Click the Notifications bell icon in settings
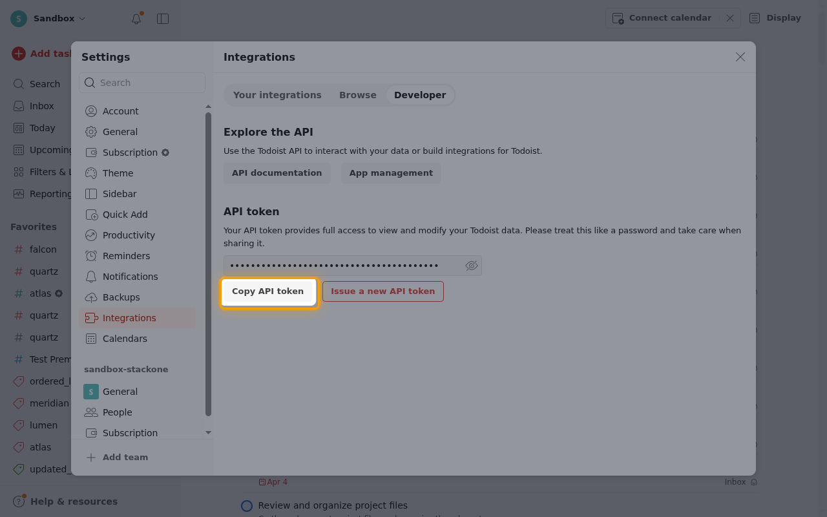The image size is (827, 517). pos(91,277)
